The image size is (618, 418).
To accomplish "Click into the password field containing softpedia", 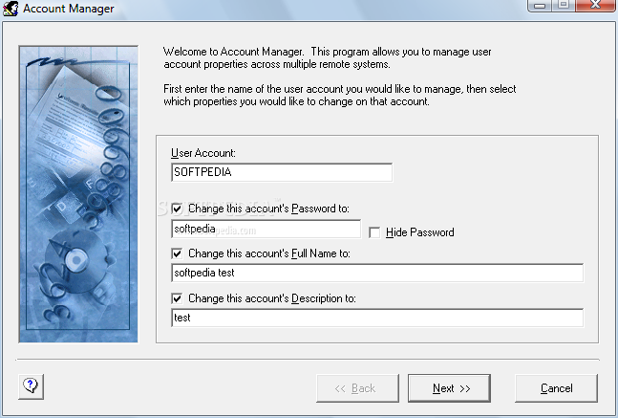I will point(266,229).
